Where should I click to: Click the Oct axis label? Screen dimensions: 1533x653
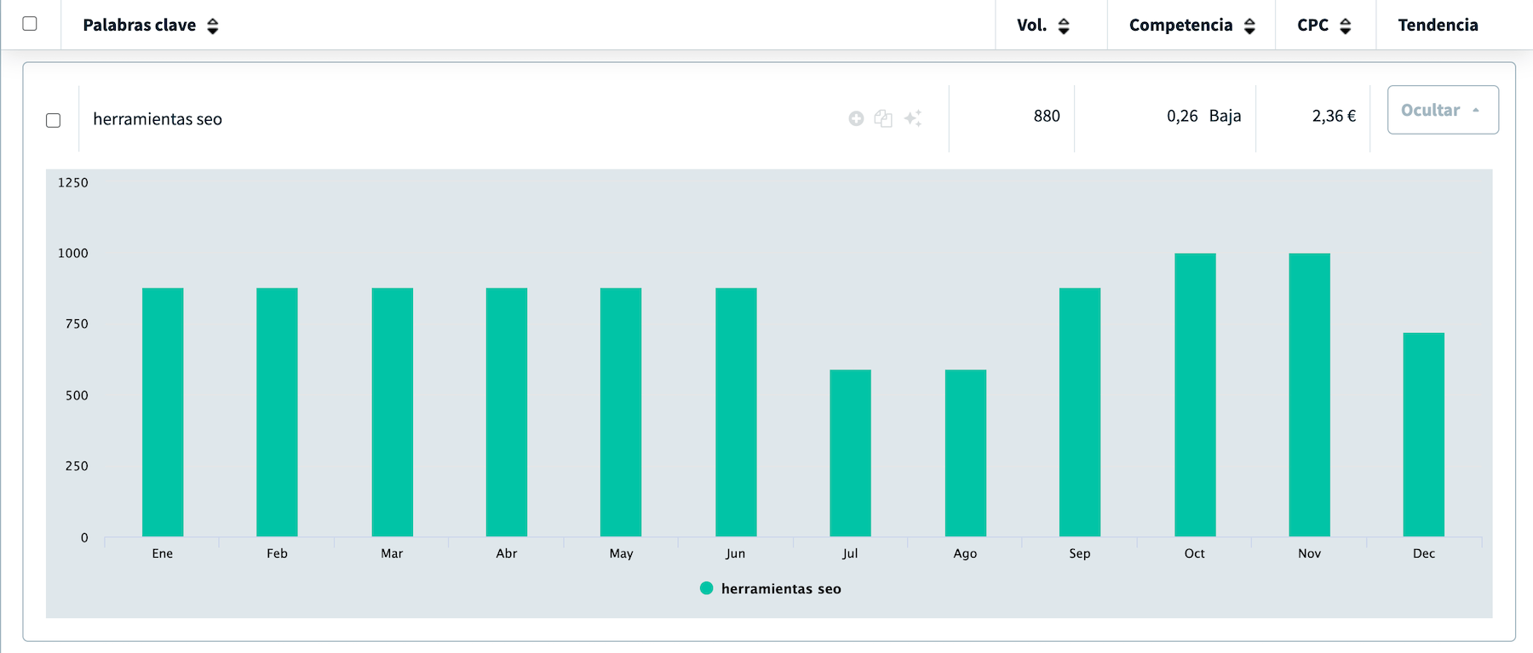click(x=1195, y=553)
